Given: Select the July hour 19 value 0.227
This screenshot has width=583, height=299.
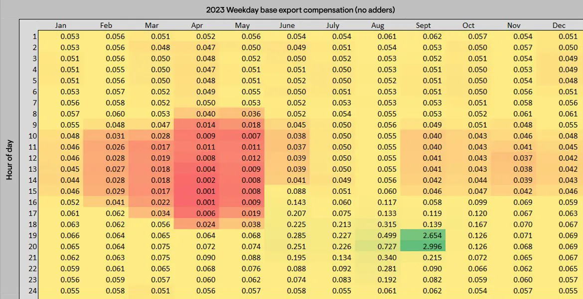Looking at the screenshot, I should coord(342,235).
